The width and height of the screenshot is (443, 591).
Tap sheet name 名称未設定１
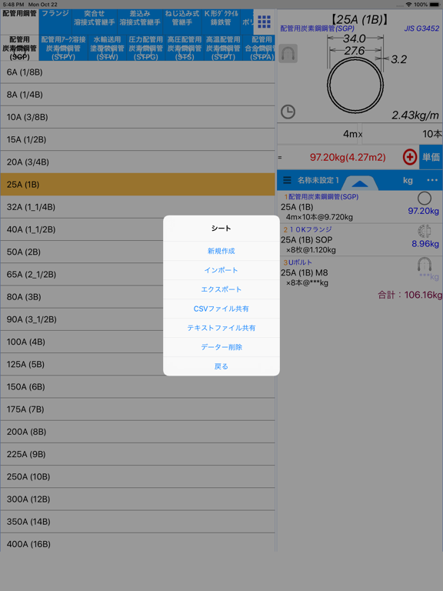coord(318,180)
